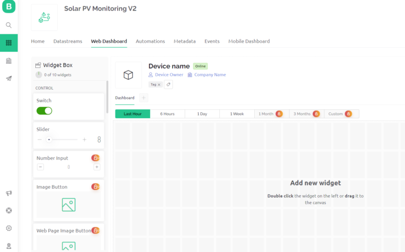Increase Number Input with plus button
405x252 pixels.
pos(97,167)
